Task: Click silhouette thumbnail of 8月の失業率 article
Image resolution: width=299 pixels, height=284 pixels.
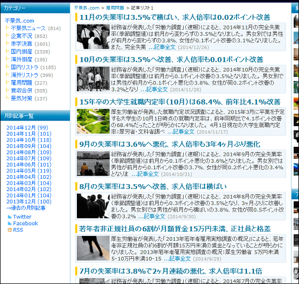Action: point(93,206)
